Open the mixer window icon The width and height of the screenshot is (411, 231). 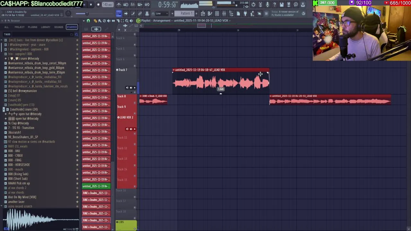224,13
